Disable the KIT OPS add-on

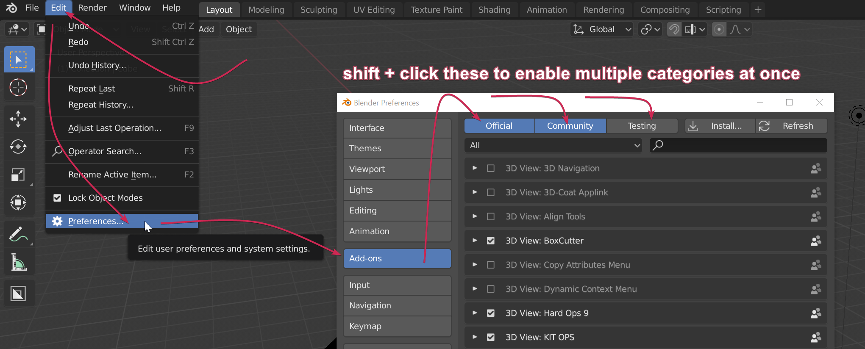tap(491, 337)
